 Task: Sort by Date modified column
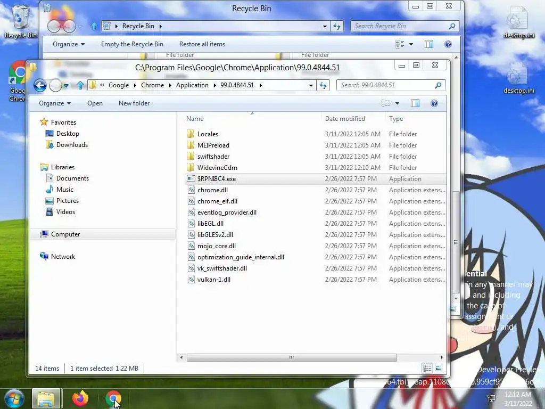point(345,119)
